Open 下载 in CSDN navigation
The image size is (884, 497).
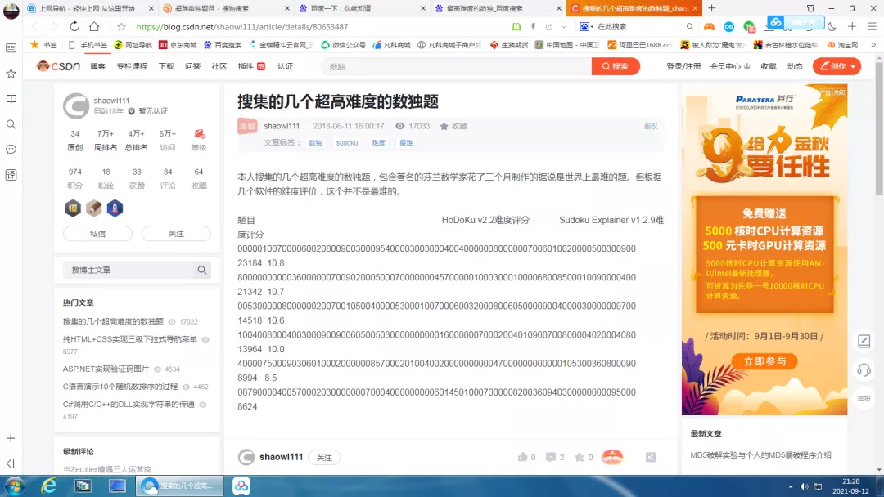point(166,66)
